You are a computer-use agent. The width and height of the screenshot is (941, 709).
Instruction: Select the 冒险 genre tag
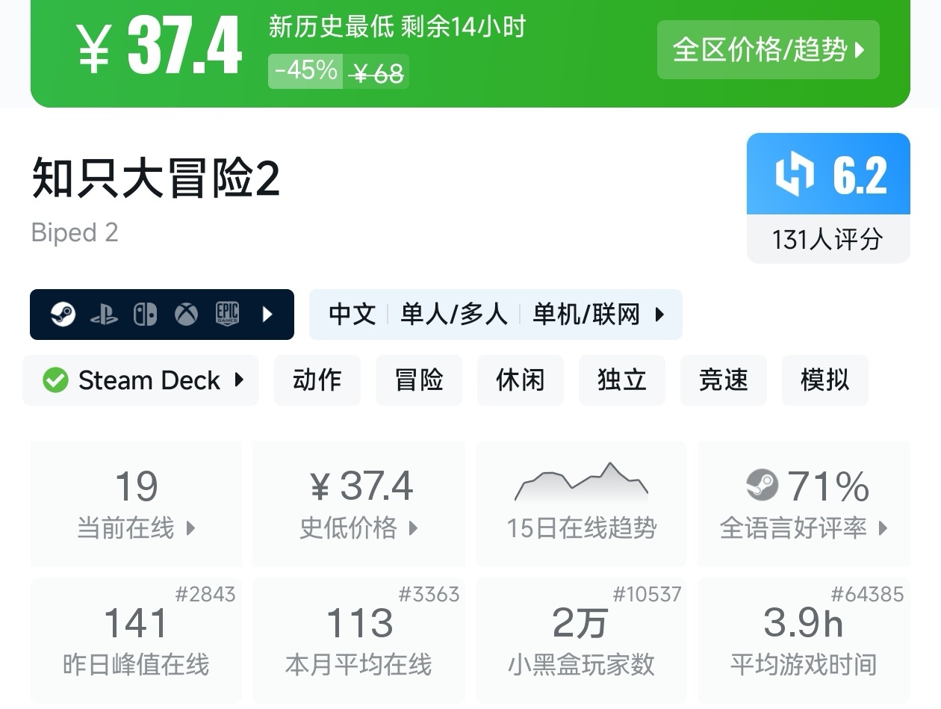click(419, 380)
